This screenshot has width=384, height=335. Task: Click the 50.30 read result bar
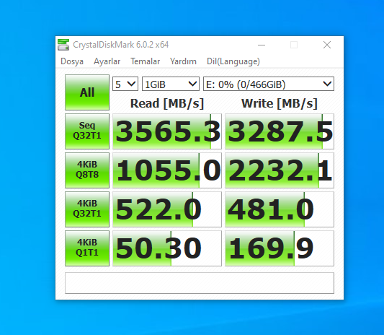pyautogui.click(x=167, y=248)
